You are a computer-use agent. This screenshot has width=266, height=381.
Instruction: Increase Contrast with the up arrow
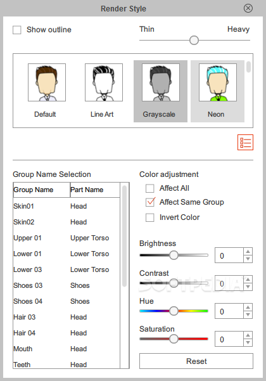coord(248,280)
